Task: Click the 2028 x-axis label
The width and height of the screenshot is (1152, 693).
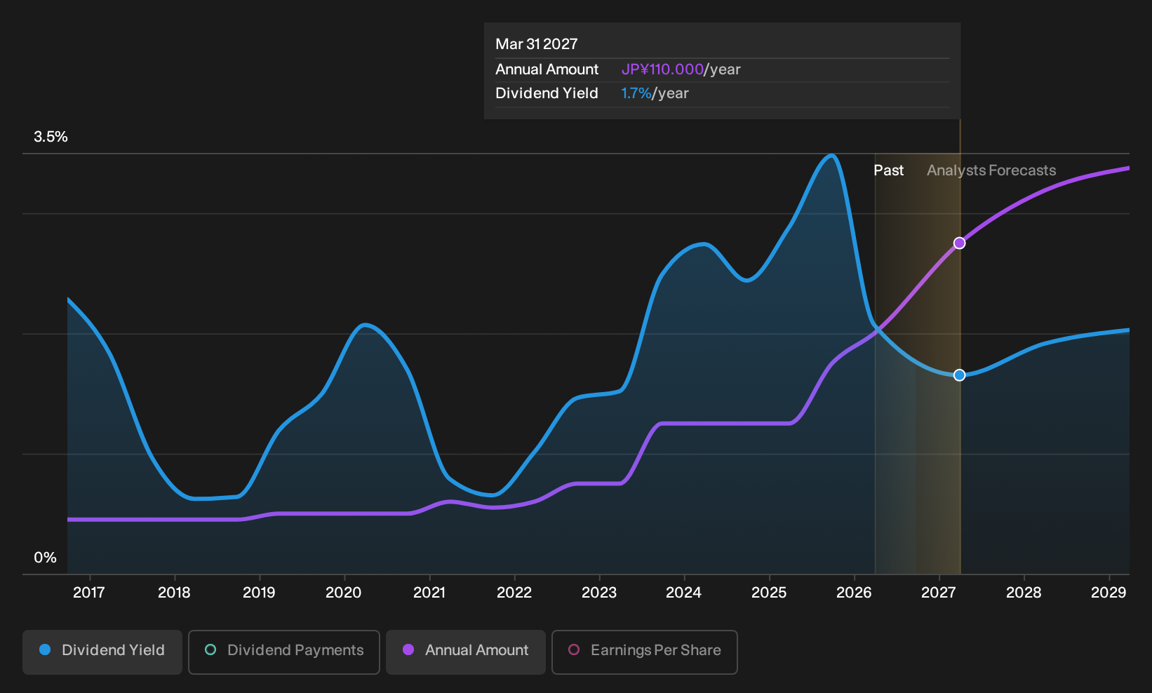Action: (x=1024, y=593)
